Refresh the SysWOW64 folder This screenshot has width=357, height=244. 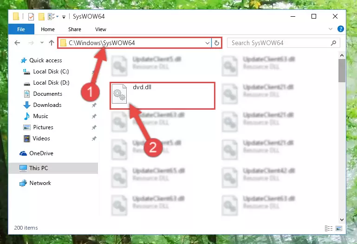pos(217,43)
